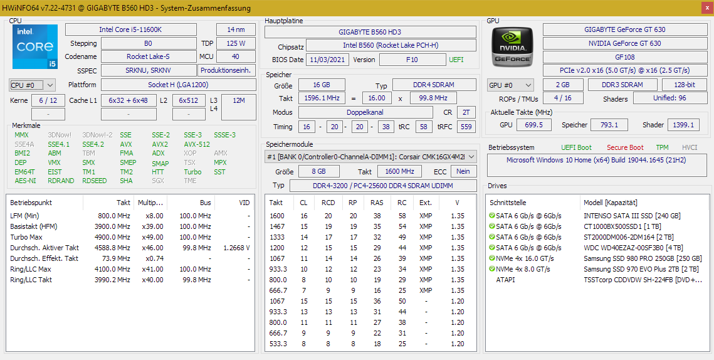Click green check icon beside Samsung SSD 970 EVO Plus

pos(492,269)
